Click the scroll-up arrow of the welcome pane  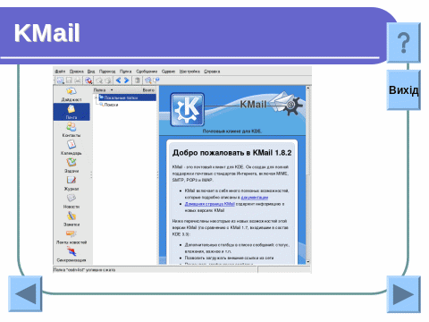click(308, 88)
